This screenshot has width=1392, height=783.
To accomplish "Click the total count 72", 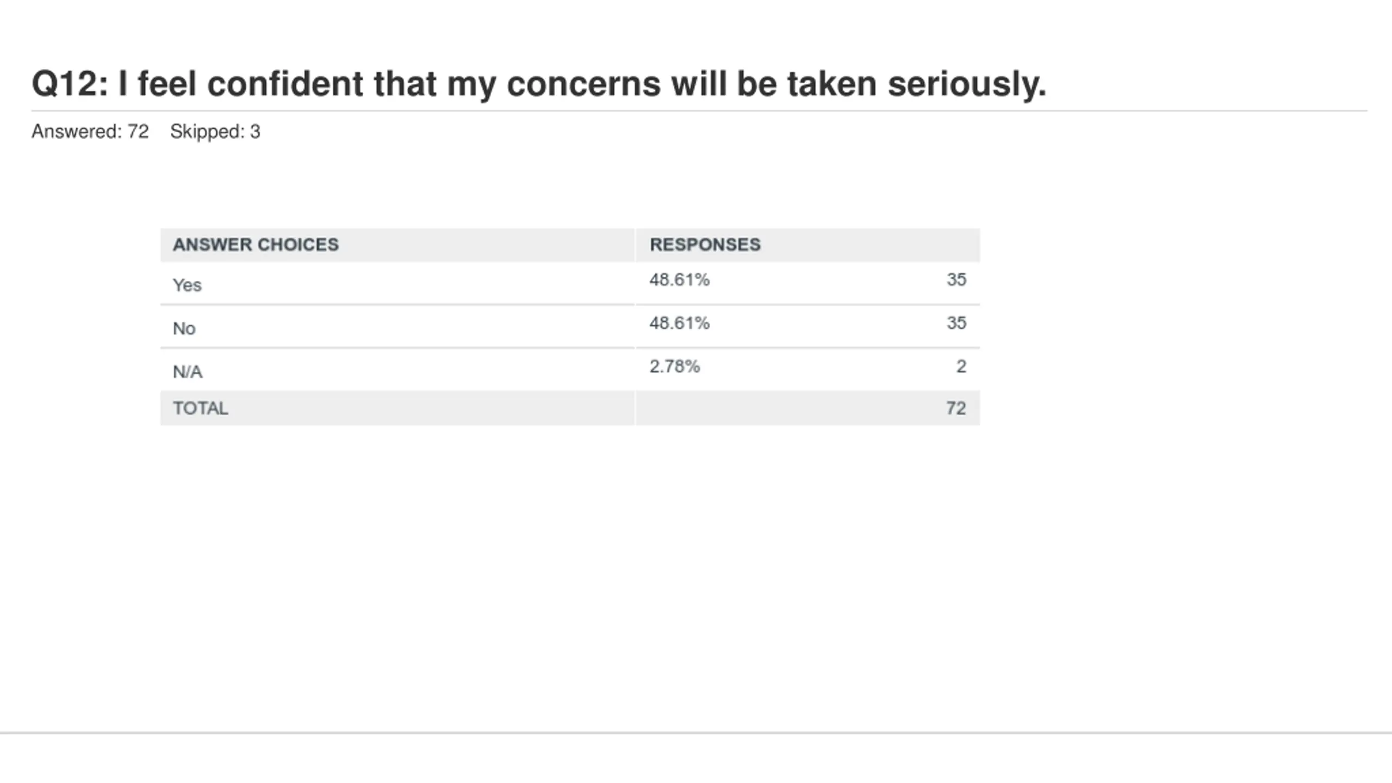I will pos(956,408).
